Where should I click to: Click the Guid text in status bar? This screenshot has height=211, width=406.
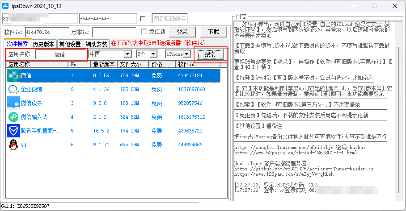(25, 206)
